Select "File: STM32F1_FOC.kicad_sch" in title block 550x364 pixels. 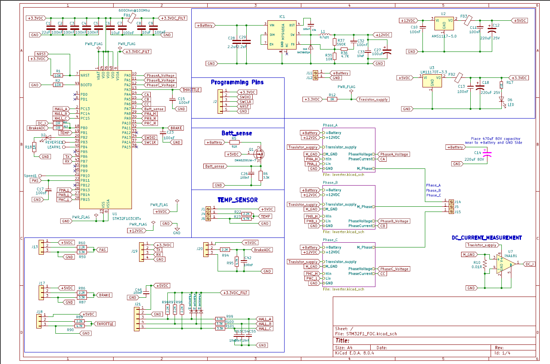point(366,334)
